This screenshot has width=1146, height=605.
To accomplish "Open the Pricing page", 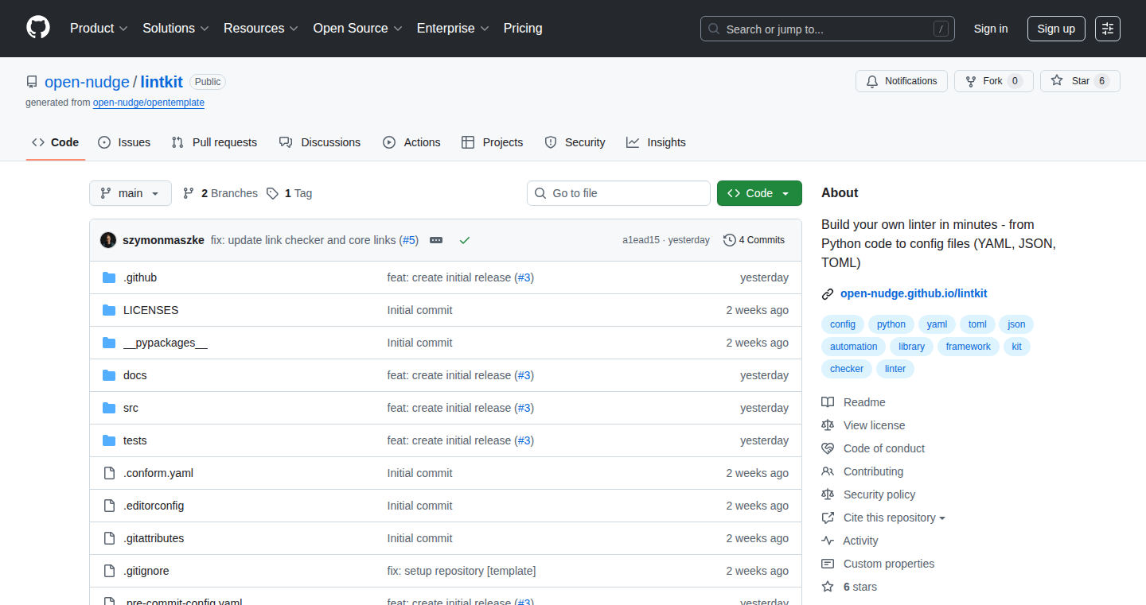I will click(523, 29).
